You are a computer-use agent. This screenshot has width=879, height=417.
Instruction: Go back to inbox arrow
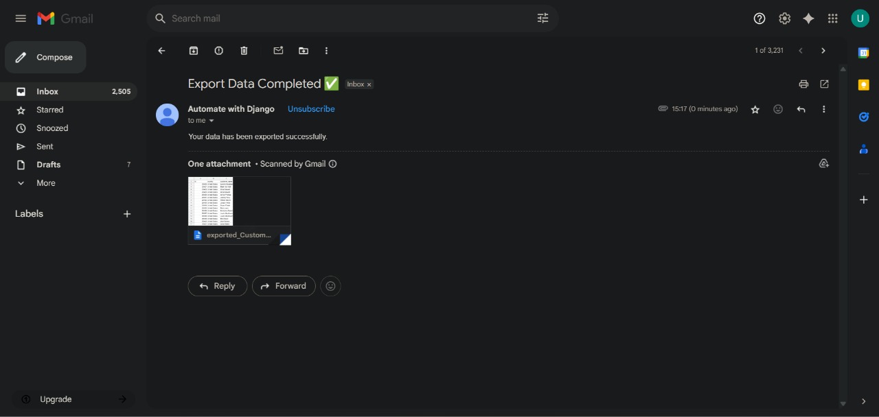[x=162, y=51]
